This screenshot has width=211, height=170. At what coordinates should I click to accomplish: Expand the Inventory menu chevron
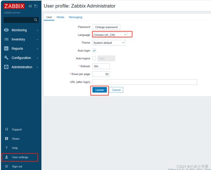pyautogui.click(x=37, y=40)
